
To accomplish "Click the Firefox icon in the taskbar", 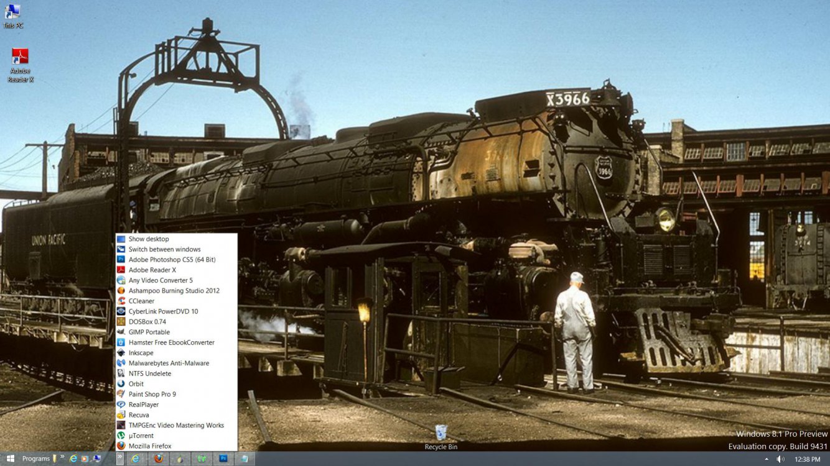I will (x=159, y=459).
